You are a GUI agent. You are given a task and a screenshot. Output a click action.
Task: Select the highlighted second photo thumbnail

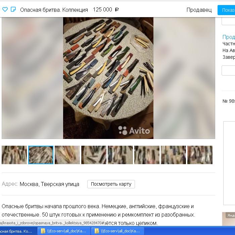tap(41, 155)
